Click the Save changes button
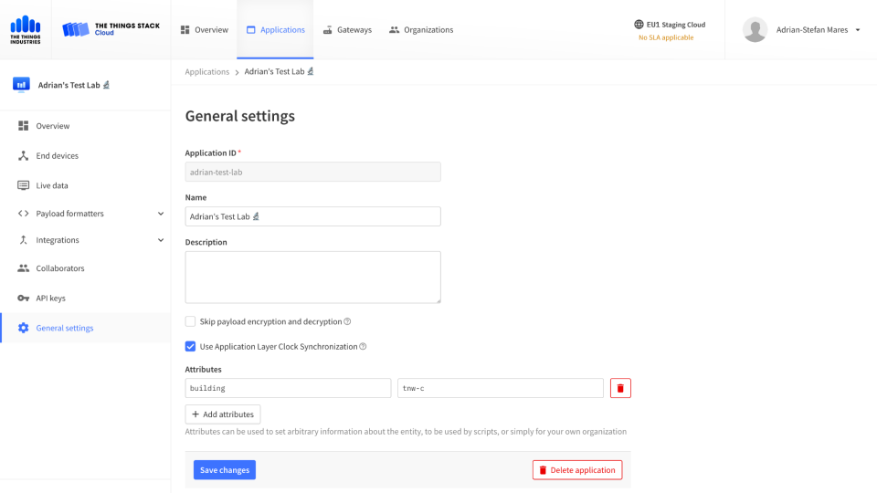Image resolution: width=877 pixels, height=493 pixels. coord(225,470)
